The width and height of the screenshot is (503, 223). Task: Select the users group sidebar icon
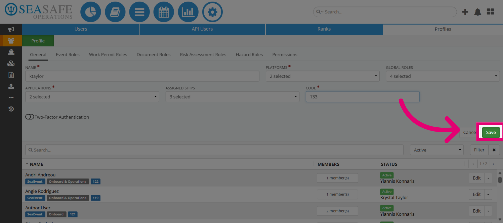pos(11,41)
